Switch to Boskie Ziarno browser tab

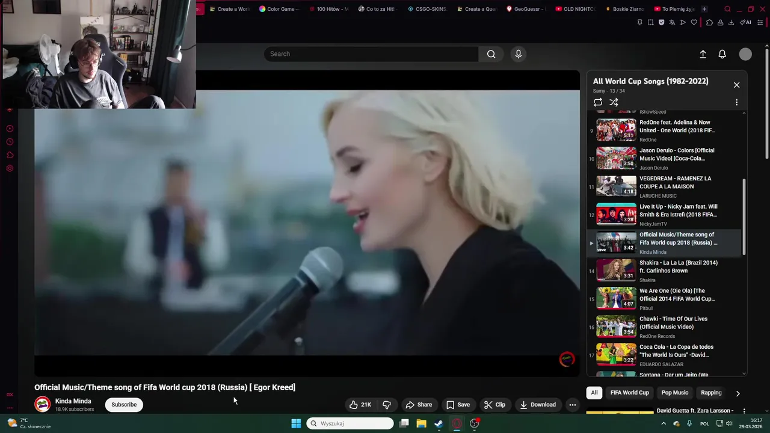[625, 9]
